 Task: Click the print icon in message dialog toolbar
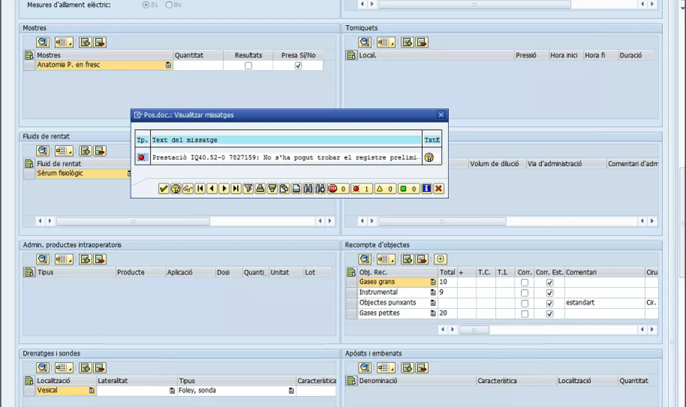[260, 188]
